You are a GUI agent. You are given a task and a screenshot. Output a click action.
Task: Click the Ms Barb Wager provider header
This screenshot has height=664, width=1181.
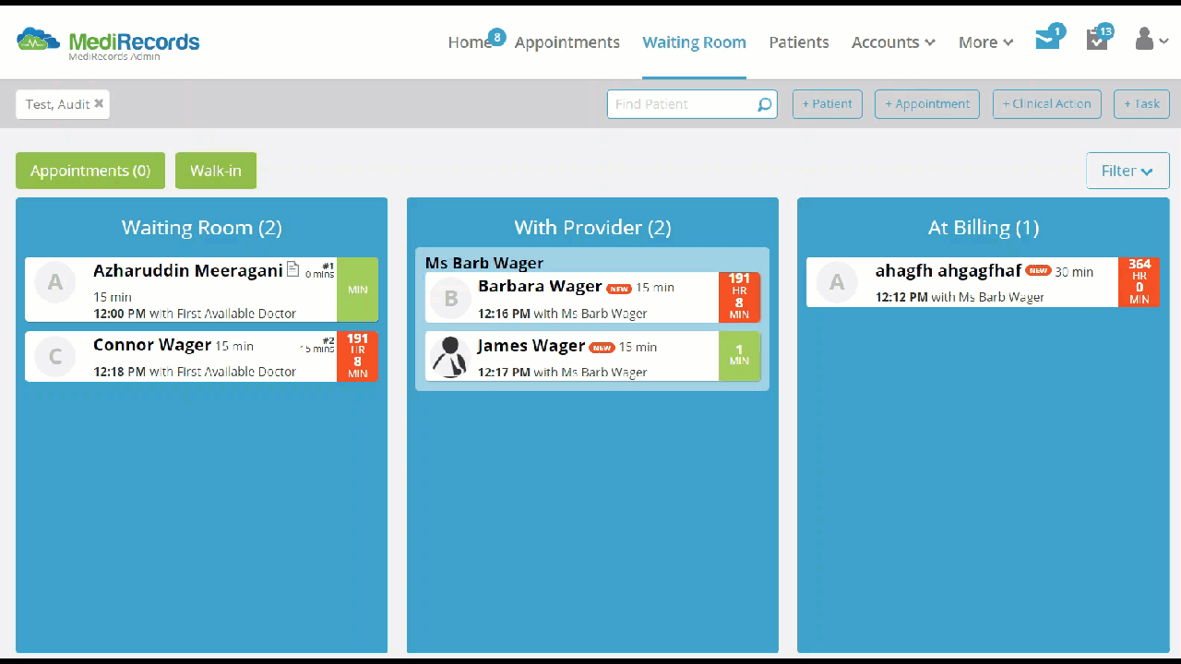pos(484,263)
